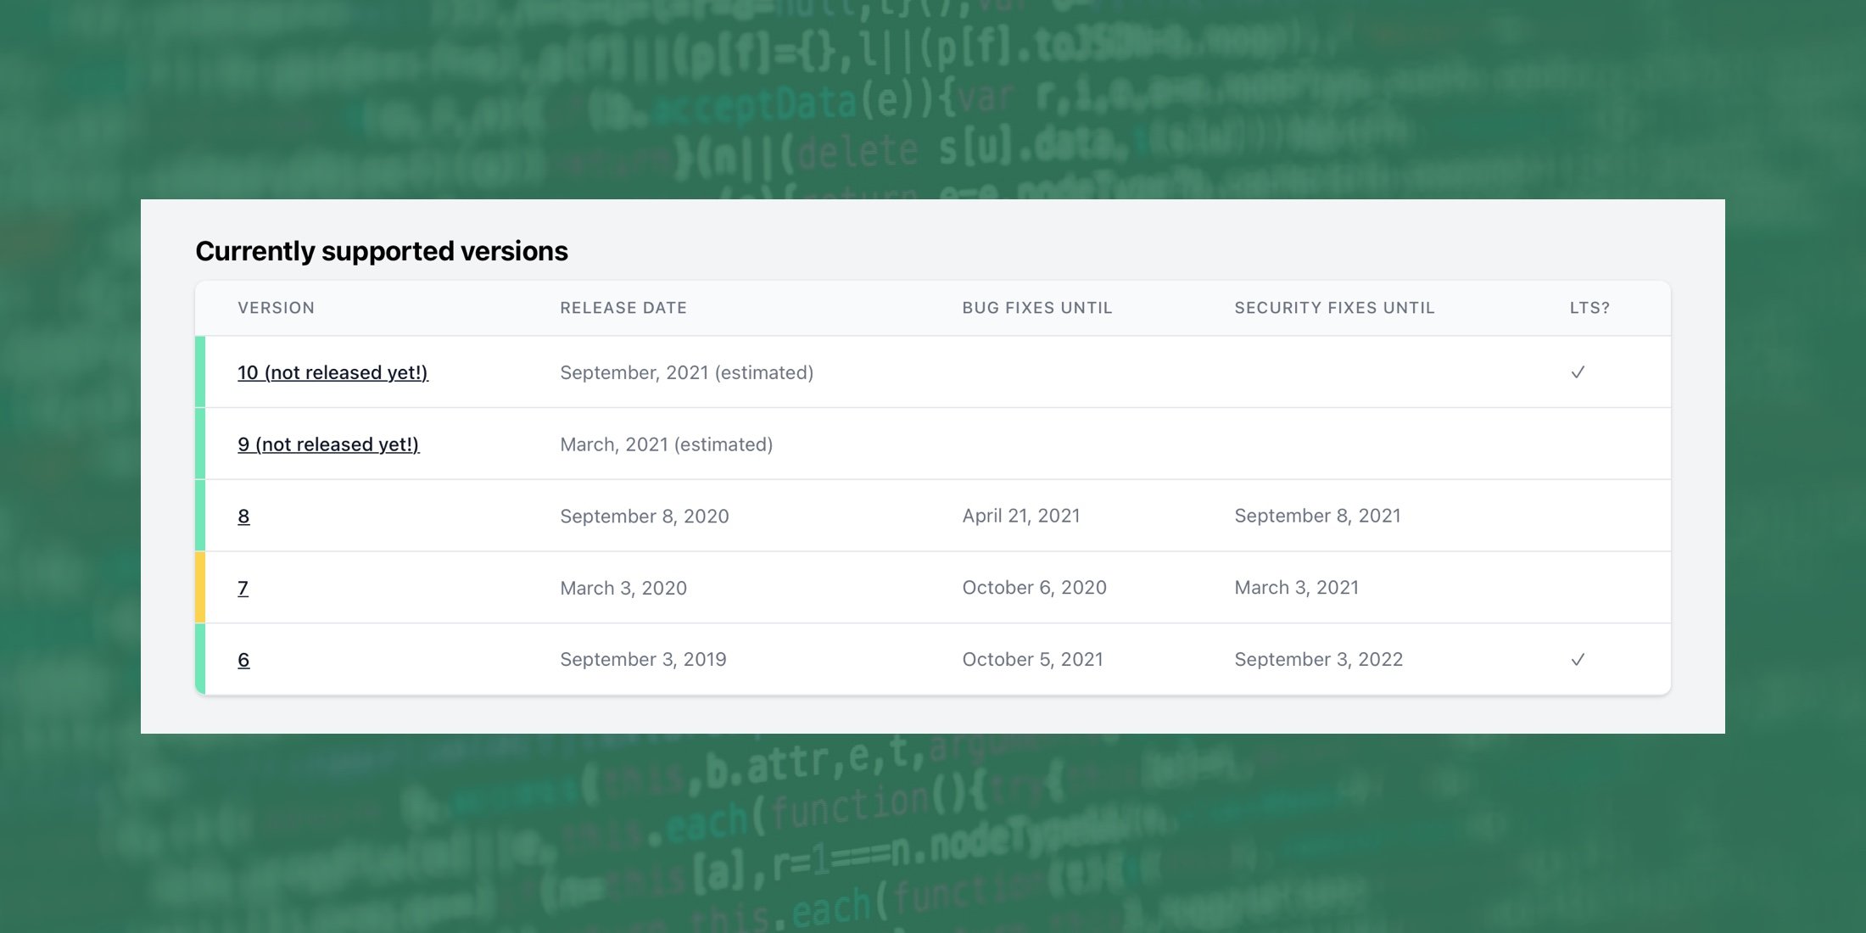1866x933 pixels.
Task: Click the green status bar beside version 6
Action: (x=201, y=659)
